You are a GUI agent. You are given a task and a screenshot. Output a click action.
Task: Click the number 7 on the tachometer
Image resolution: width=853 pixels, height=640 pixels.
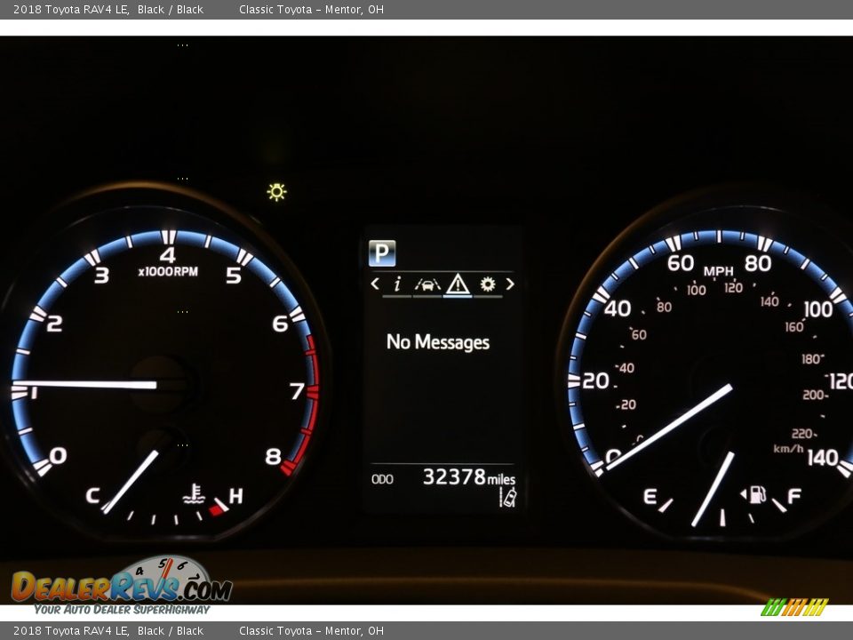pos(297,391)
